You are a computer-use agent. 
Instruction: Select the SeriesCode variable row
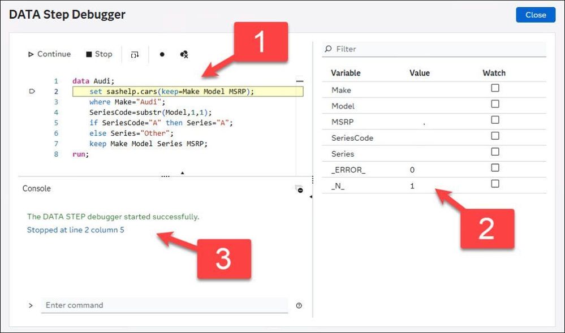tap(434, 138)
